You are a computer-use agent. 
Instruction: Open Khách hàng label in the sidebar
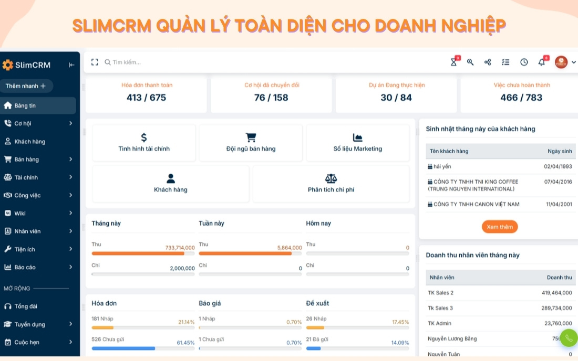[30, 142]
